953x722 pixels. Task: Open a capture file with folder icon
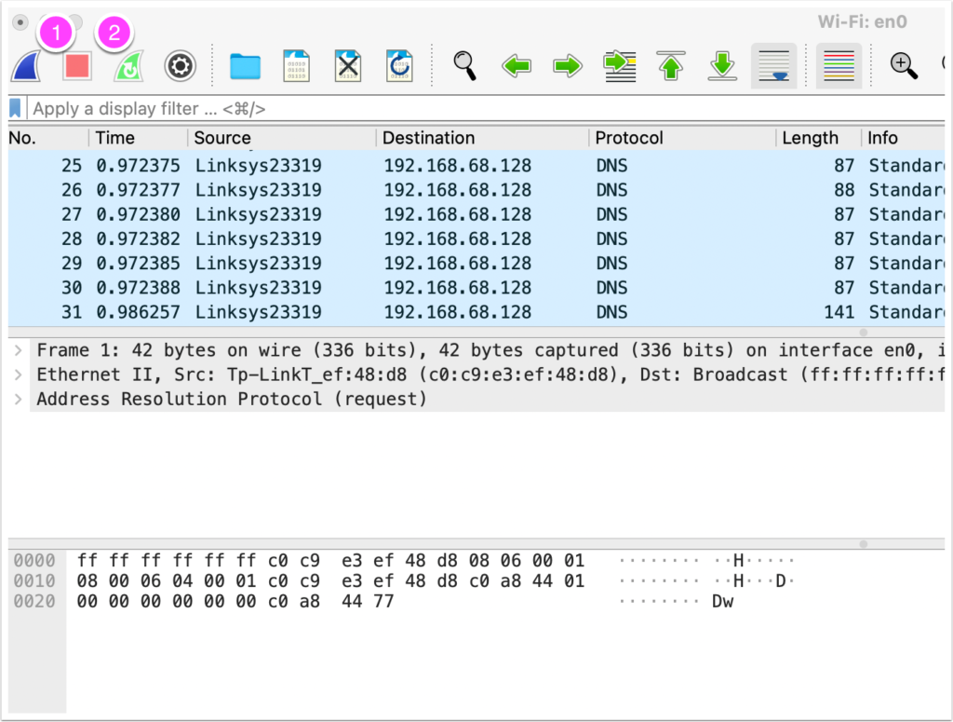pos(246,66)
